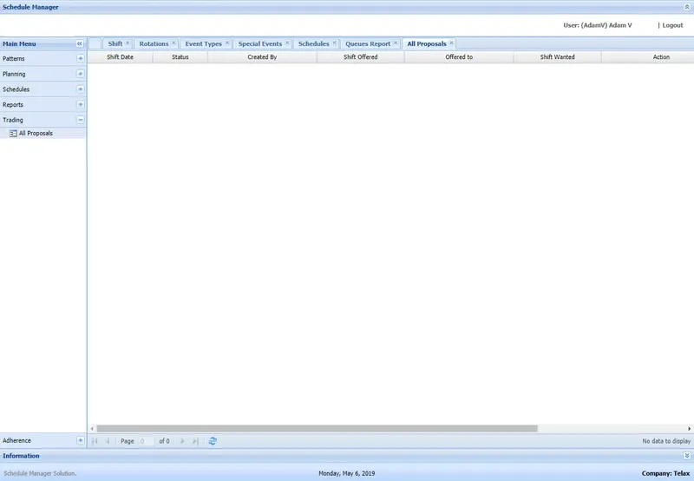
Task: Log out via the Logout link
Action: [672, 25]
